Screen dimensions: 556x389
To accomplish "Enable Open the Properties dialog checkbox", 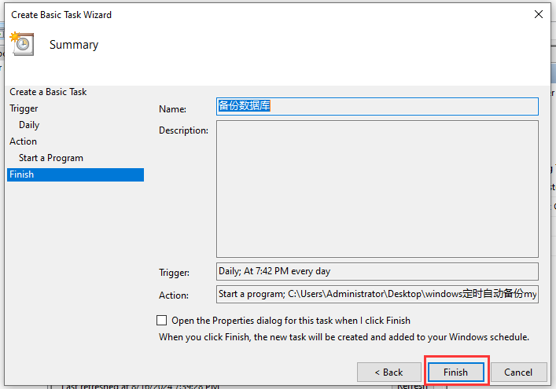I will [162, 321].
